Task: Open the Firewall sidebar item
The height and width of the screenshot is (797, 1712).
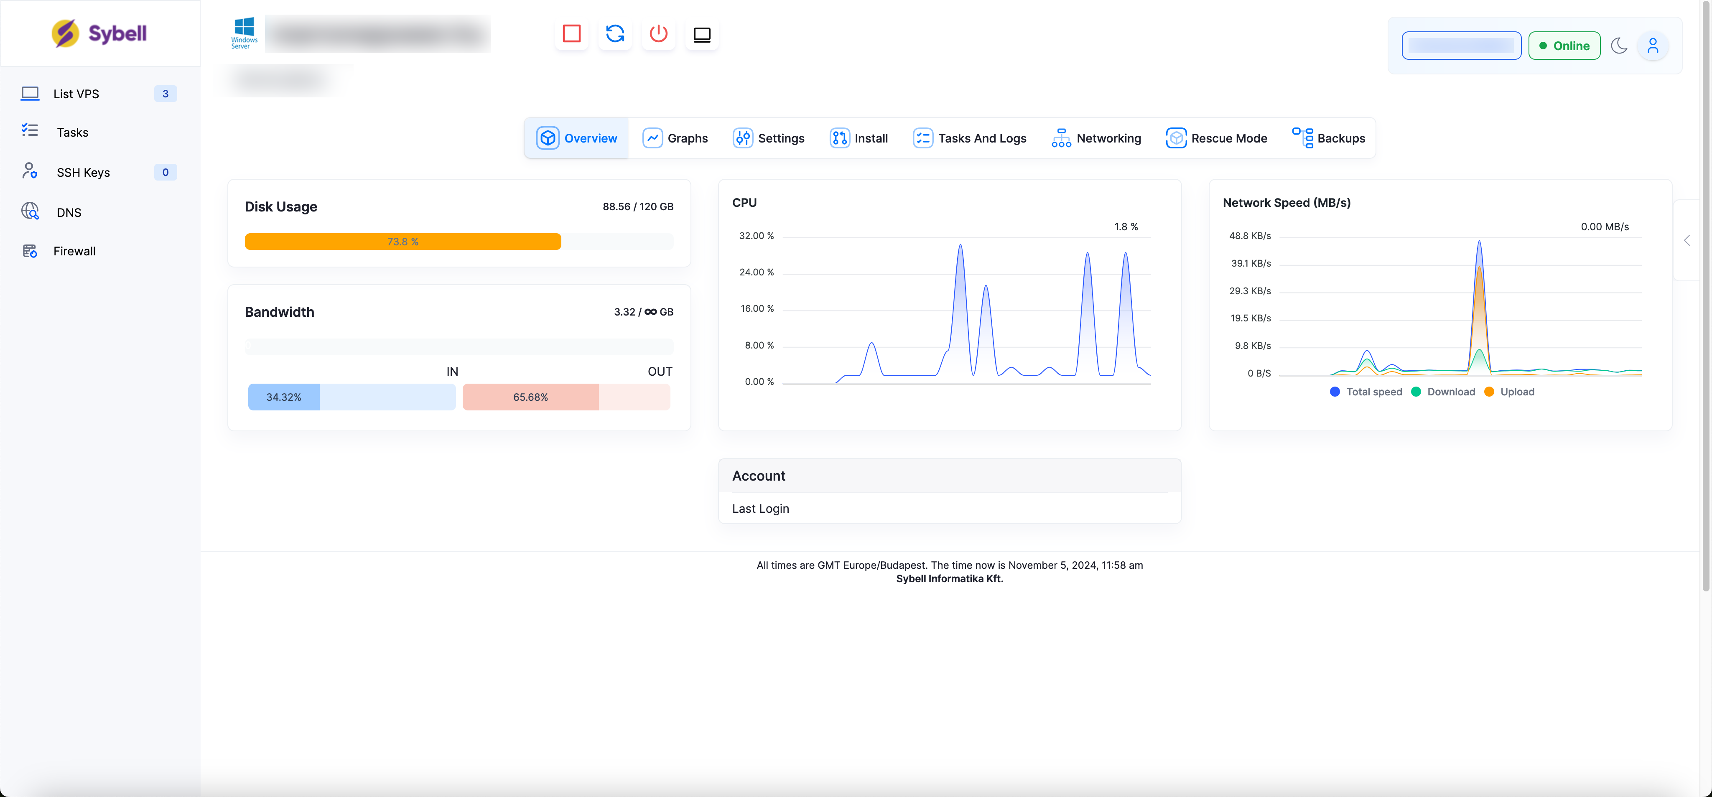Action: pos(74,251)
